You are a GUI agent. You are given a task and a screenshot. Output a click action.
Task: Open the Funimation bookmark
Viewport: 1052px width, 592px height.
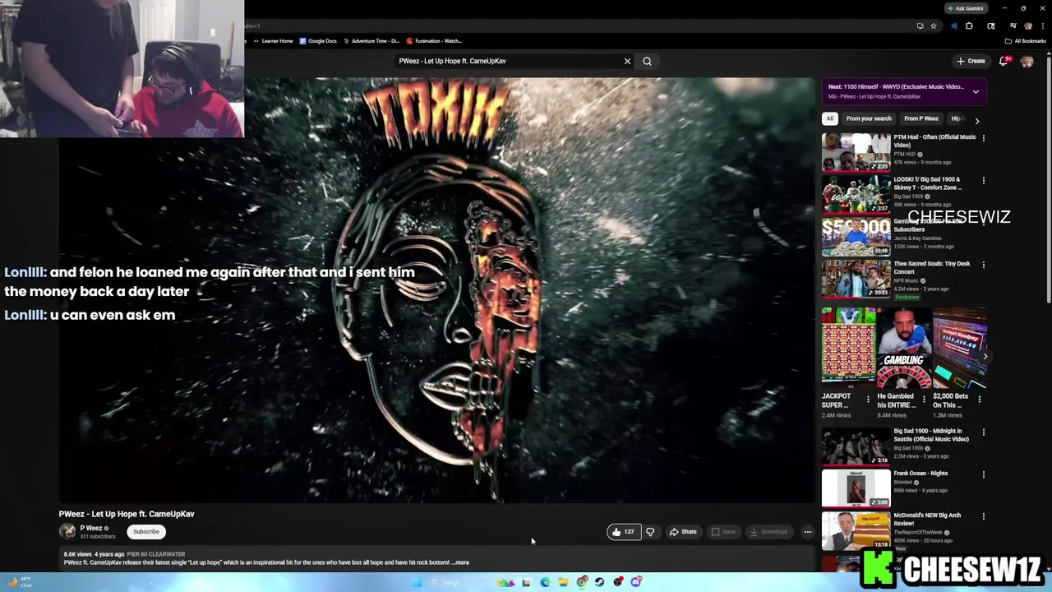tap(434, 41)
